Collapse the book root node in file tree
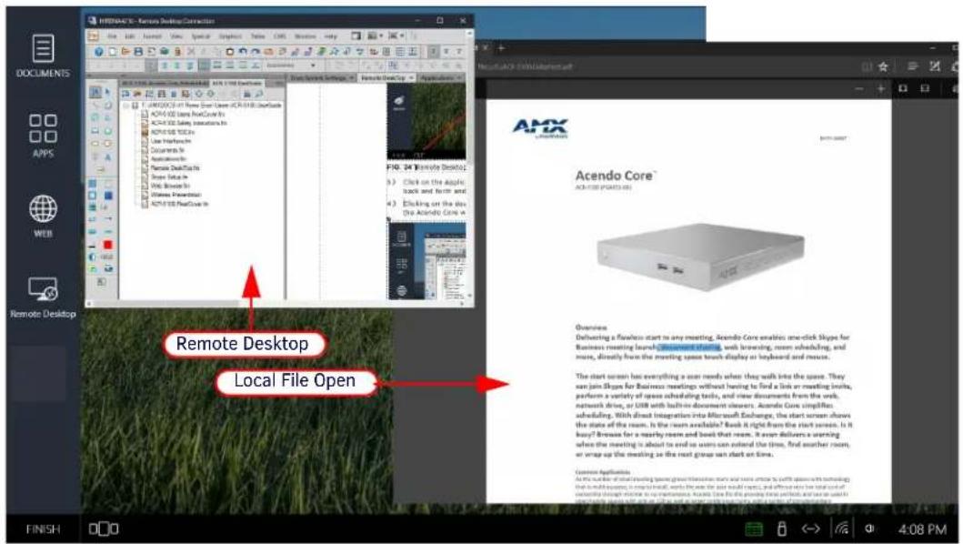The height and width of the screenshot is (544, 963). [126, 106]
